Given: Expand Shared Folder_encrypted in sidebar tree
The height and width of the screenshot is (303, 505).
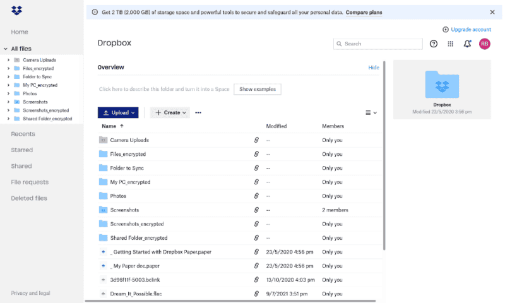Looking at the screenshot, I should click(8, 119).
